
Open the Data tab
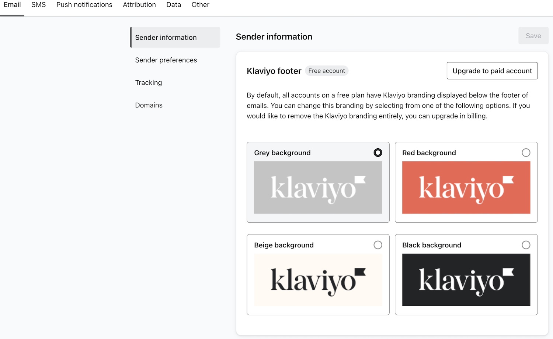pyautogui.click(x=173, y=5)
